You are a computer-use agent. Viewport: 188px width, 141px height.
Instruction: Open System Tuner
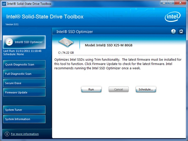click(x=24, y=110)
